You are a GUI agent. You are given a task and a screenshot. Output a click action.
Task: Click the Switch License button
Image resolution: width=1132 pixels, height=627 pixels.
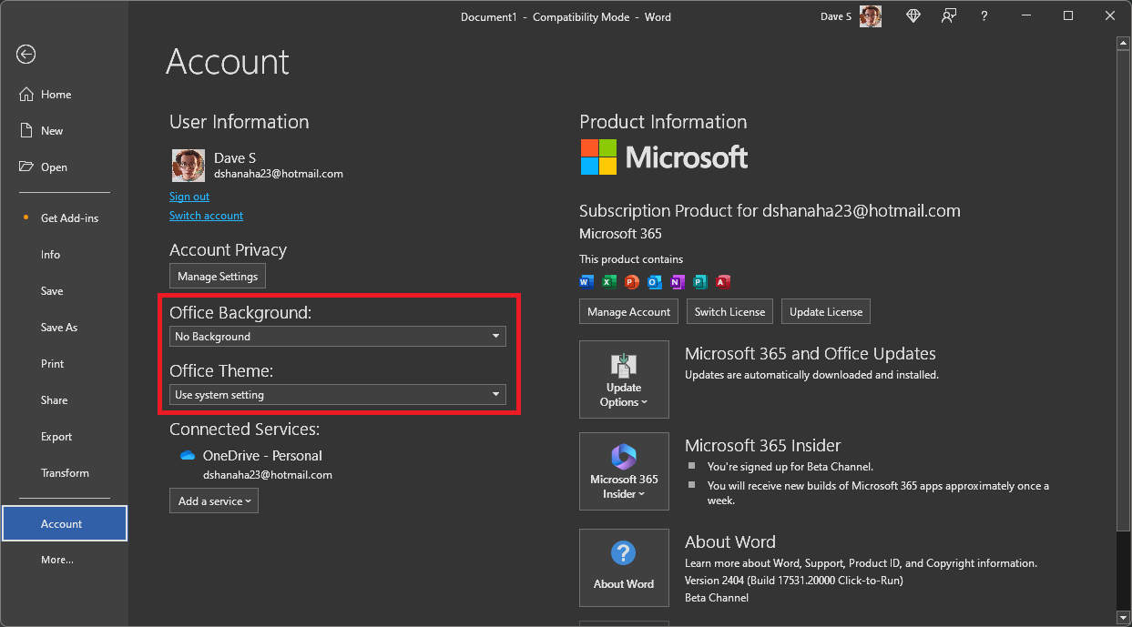click(729, 311)
